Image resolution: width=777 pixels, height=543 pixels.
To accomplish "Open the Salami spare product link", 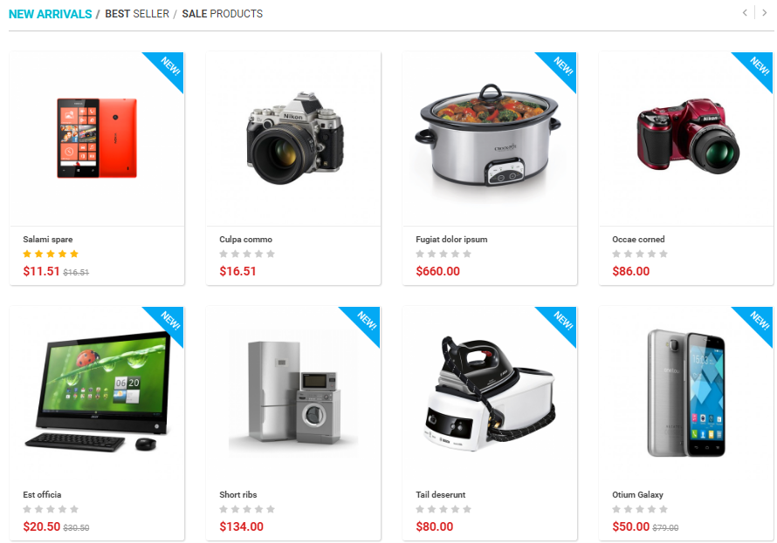I will tap(47, 240).
